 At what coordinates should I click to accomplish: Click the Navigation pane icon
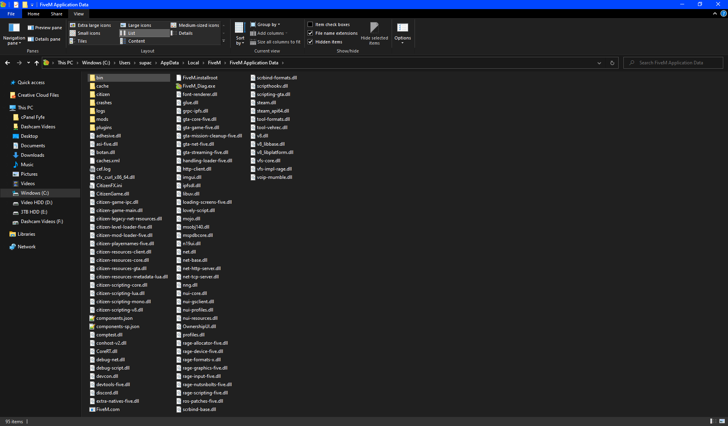click(x=14, y=28)
